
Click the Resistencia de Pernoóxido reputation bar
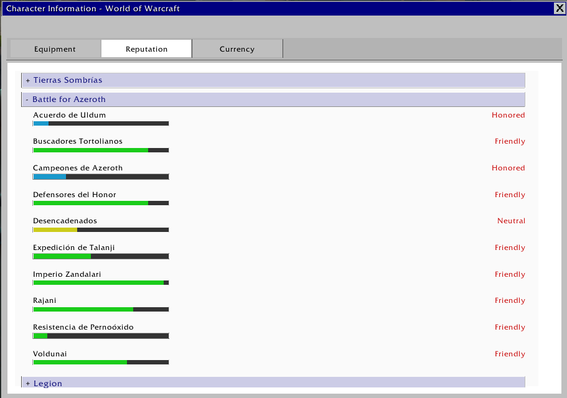(101, 336)
